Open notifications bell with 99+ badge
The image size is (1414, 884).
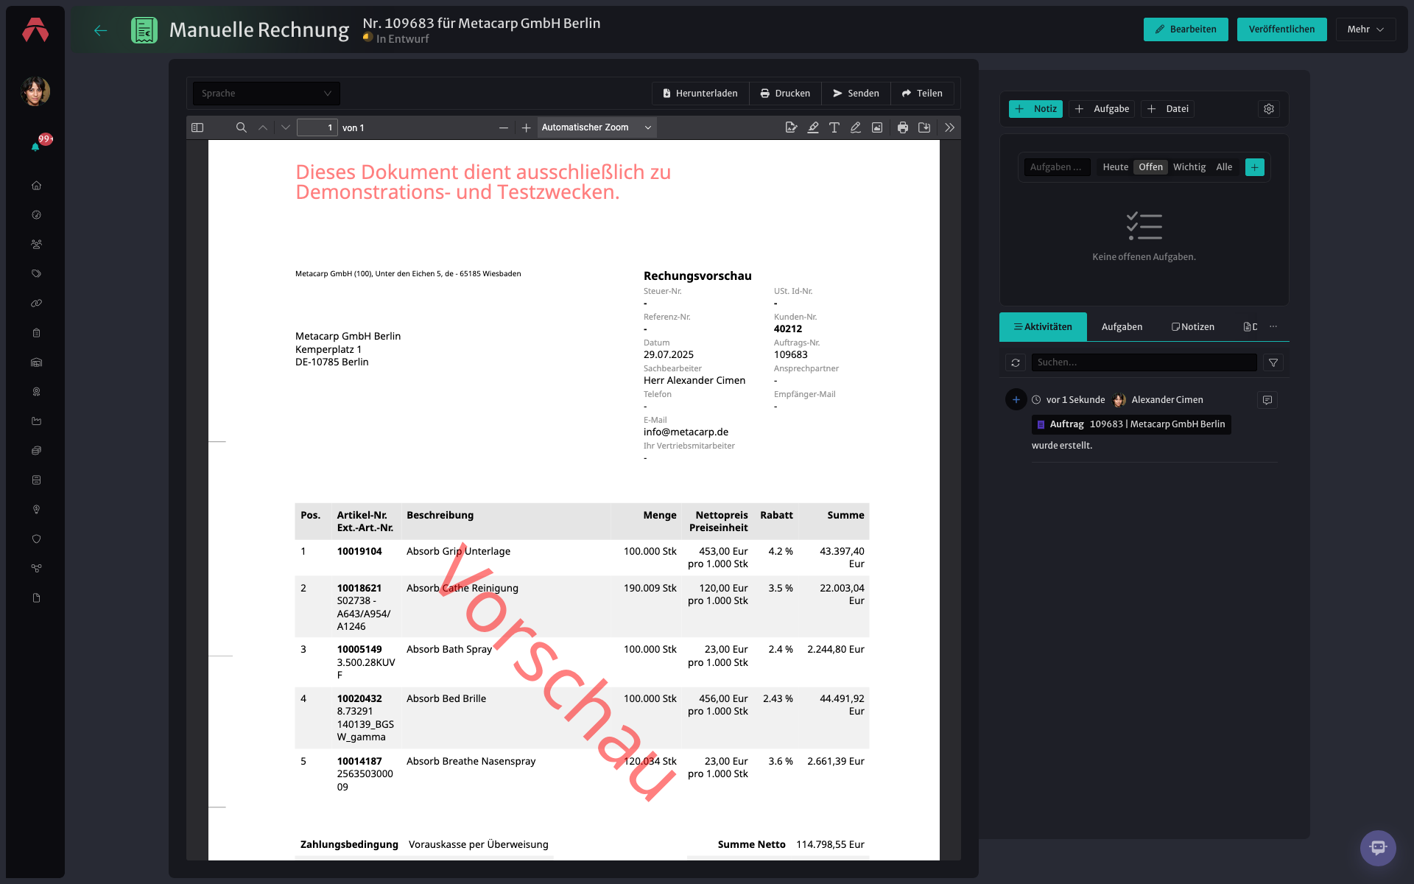click(35, 147)
